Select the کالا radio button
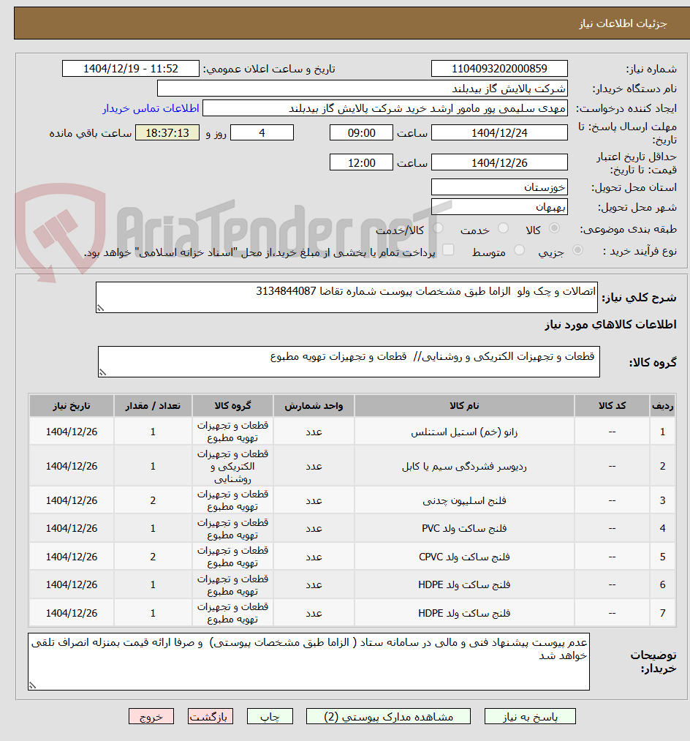This screenshot has height=741, width=690. pyautogui.click(x=555, y=229)
